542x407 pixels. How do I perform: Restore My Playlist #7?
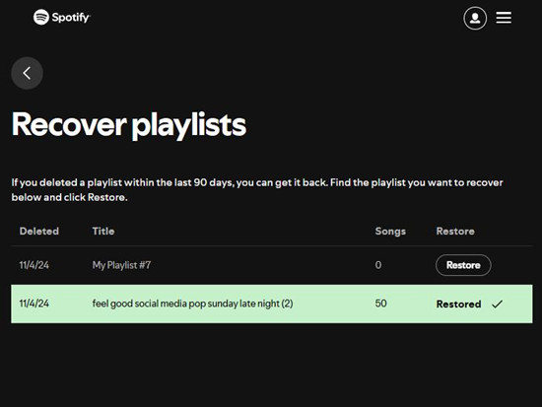(463, 265)
